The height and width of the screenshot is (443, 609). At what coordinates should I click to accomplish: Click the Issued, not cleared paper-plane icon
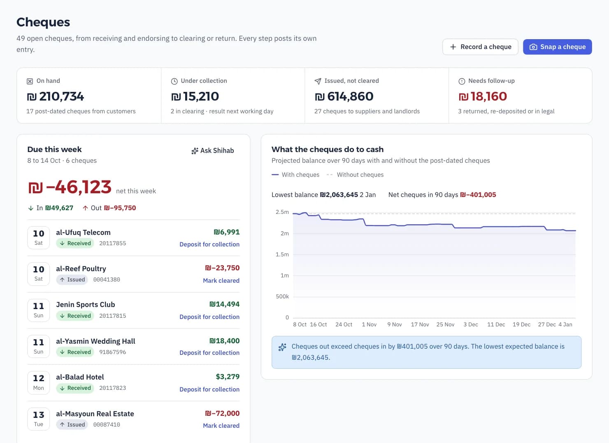[x=318, y=81]
